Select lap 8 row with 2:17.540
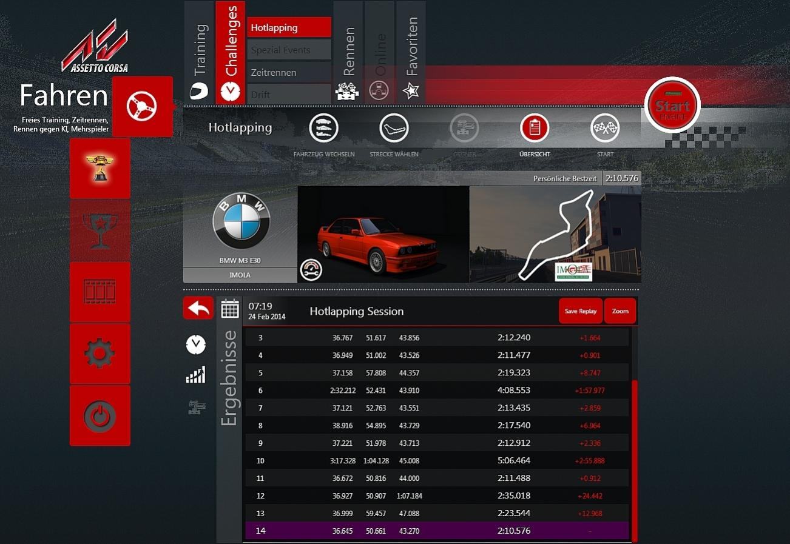The width and height of the screenshot is (790, 544). click(x=437, y=426)
